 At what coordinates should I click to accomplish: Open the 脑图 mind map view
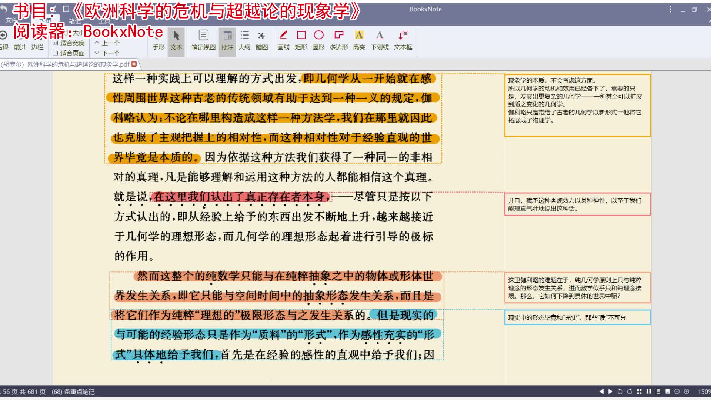262,41
